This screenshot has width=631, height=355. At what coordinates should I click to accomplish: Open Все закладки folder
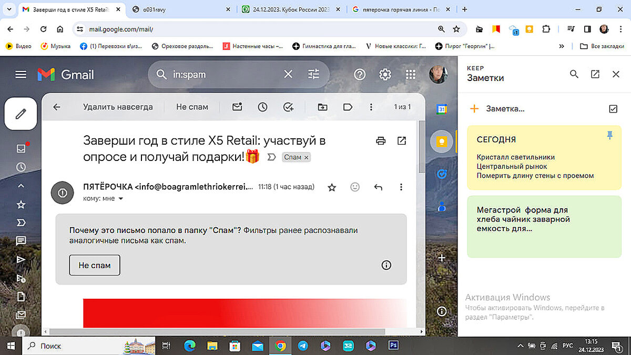(x=602, y=46)
